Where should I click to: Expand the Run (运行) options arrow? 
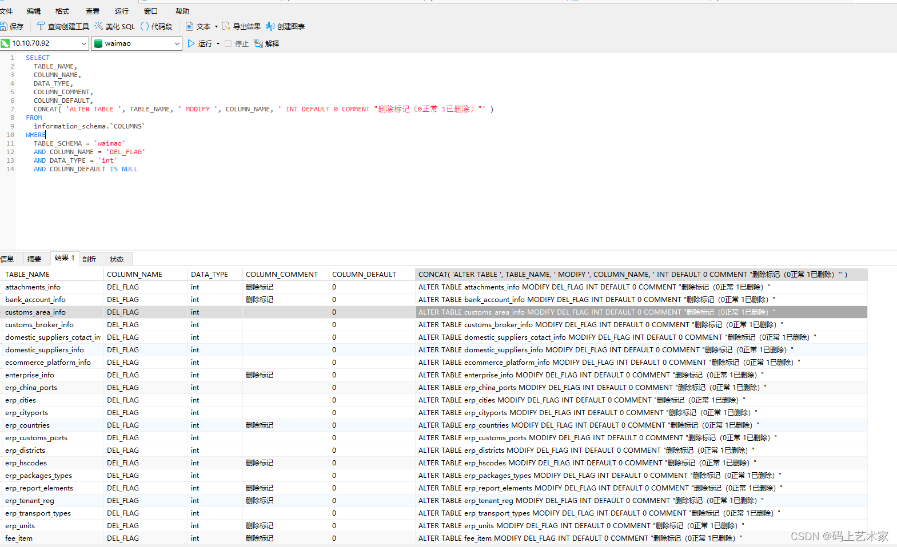pos(218,43)
